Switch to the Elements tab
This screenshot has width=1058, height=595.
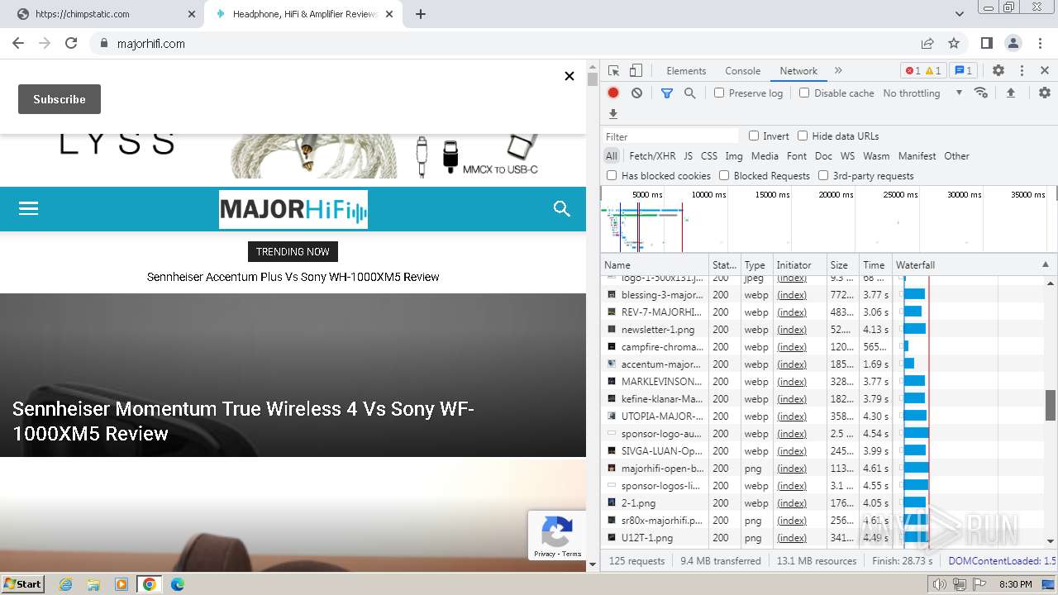686,71
